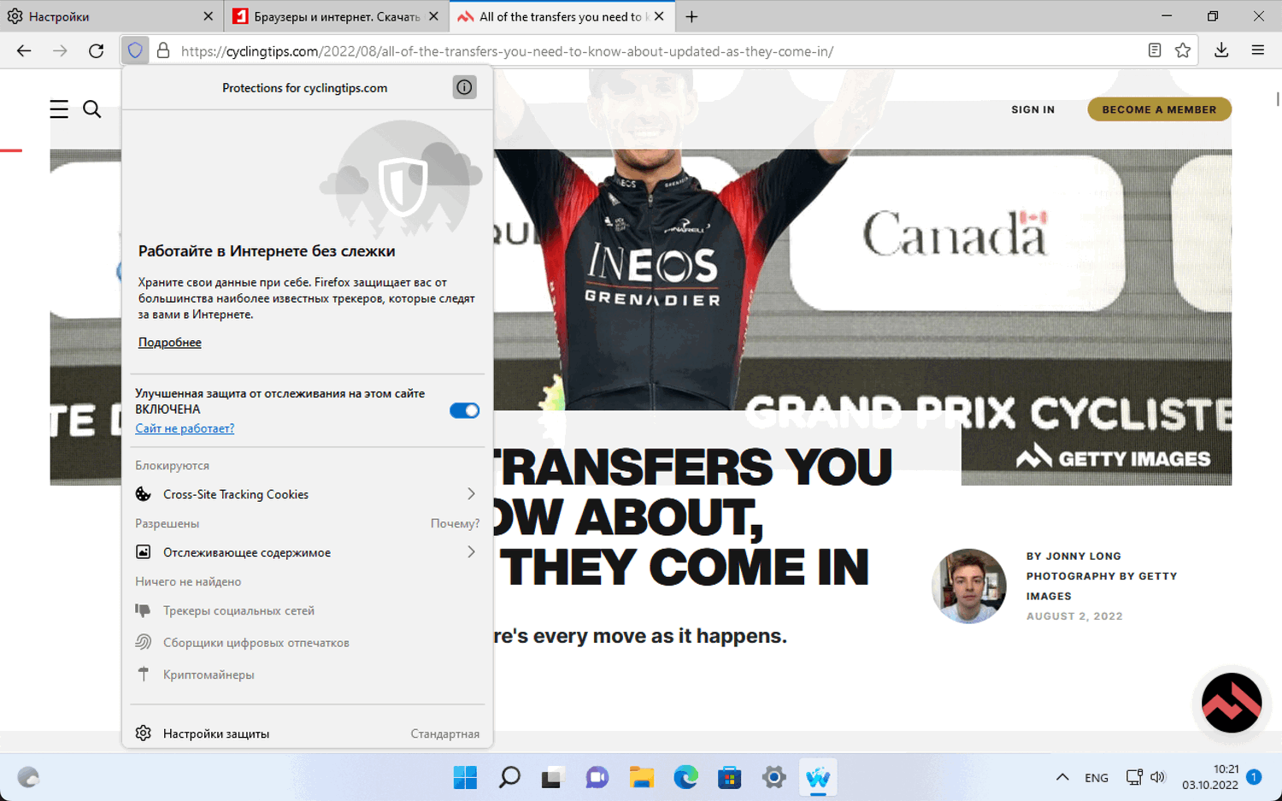Click the BECOME A MEMBER button
The width and height of the screenshot is (1282, 801).
click(x=1159, y=109)
